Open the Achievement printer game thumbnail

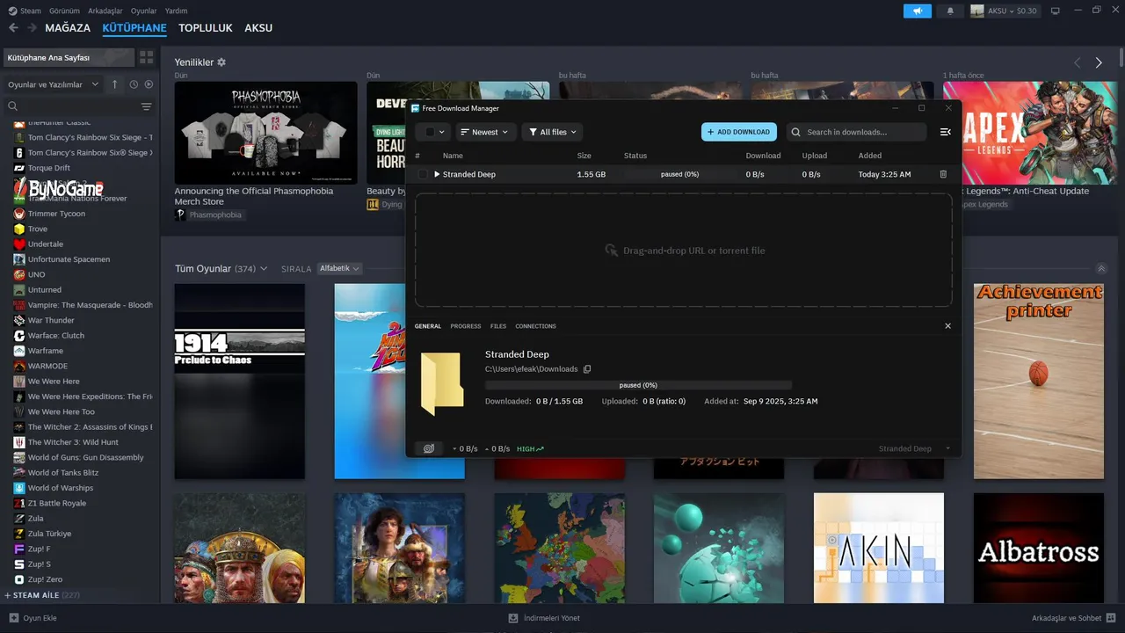[x=1039, y=381]
